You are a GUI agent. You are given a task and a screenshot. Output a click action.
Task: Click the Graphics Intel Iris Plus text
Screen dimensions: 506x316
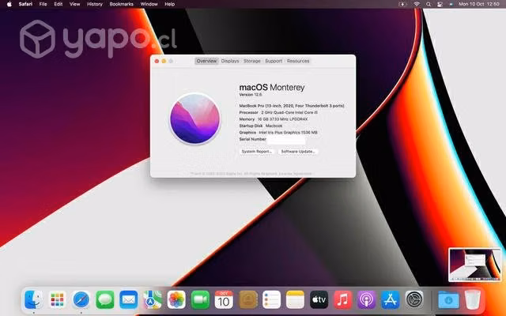pyautogui.click(x=278, y=133)
